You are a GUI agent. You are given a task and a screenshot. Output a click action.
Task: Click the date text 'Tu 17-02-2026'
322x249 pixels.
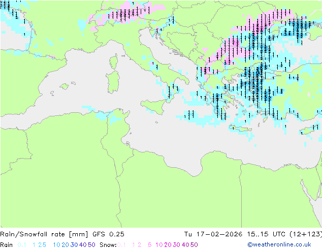[213, 234]
